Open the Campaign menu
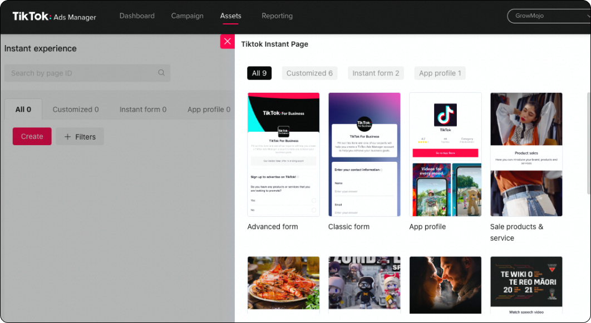This screenshot has height=323, width=591. [x=188, y=16]
